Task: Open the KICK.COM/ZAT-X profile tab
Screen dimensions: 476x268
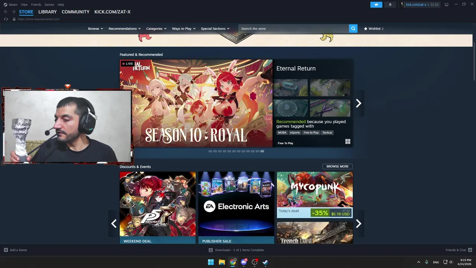Action: click(112, 12)
